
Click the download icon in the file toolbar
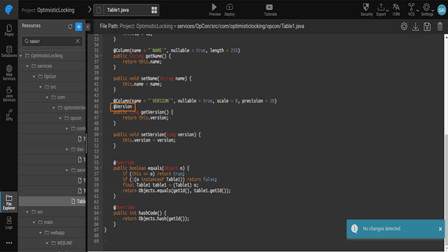pos(415,26)
